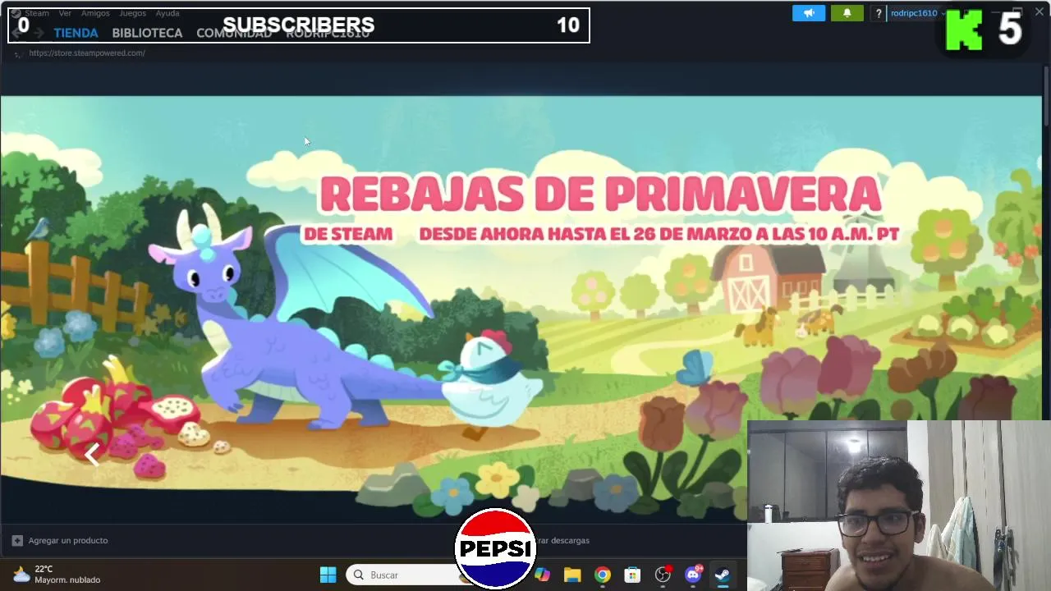Go to previous banner with left arrow
This screenshot has width=1051, height=591.
point(92,454)
